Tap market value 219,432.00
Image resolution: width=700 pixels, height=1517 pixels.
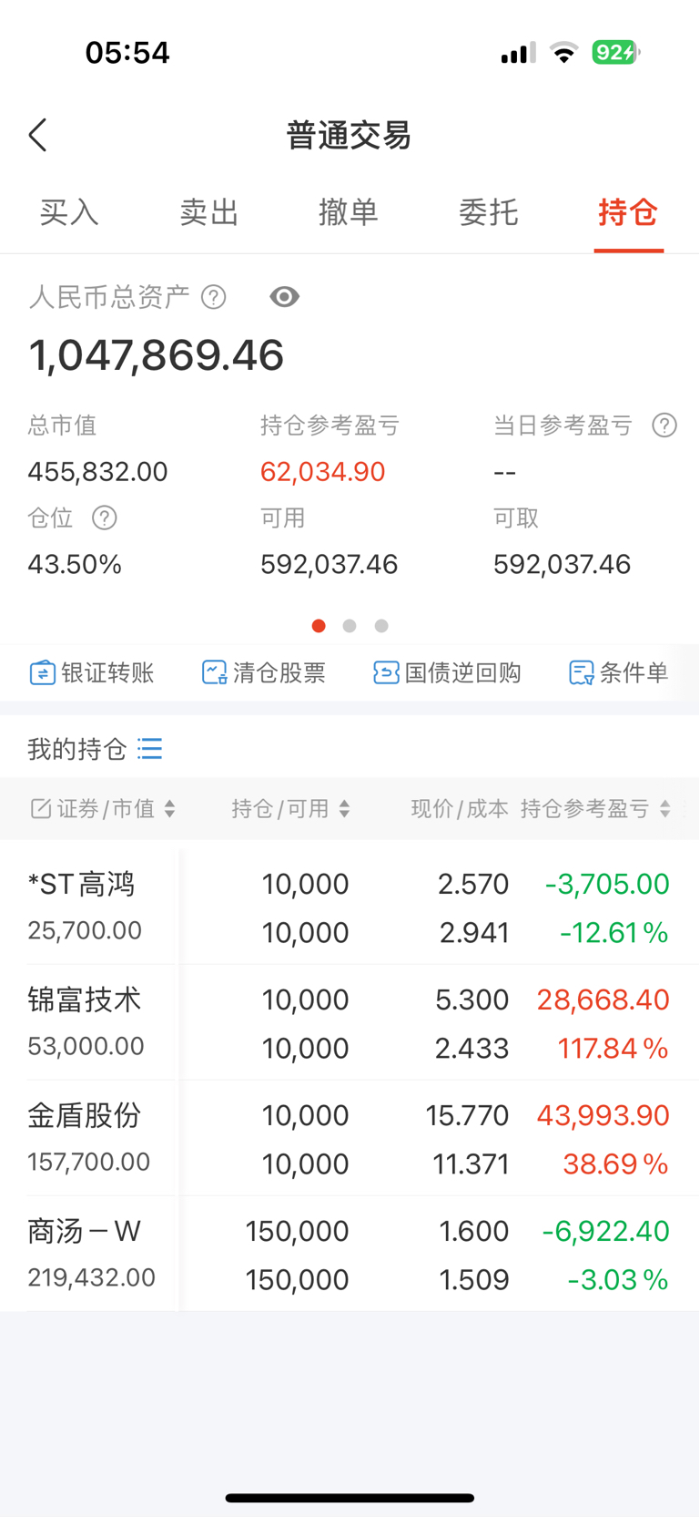(92, 1277)
